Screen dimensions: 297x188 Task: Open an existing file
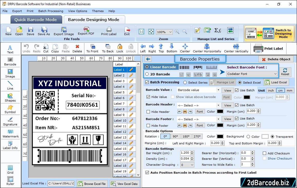19,31
